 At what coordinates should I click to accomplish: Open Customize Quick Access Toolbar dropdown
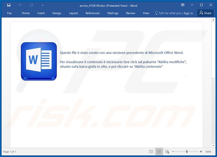pos(43,5)
